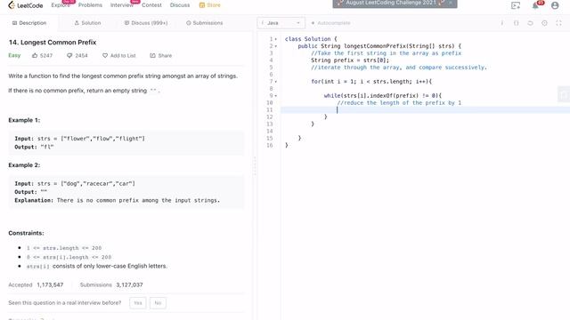Reset code to default with undo icon
The height and width of the screenshot is (320, 570).
point(531,23)
